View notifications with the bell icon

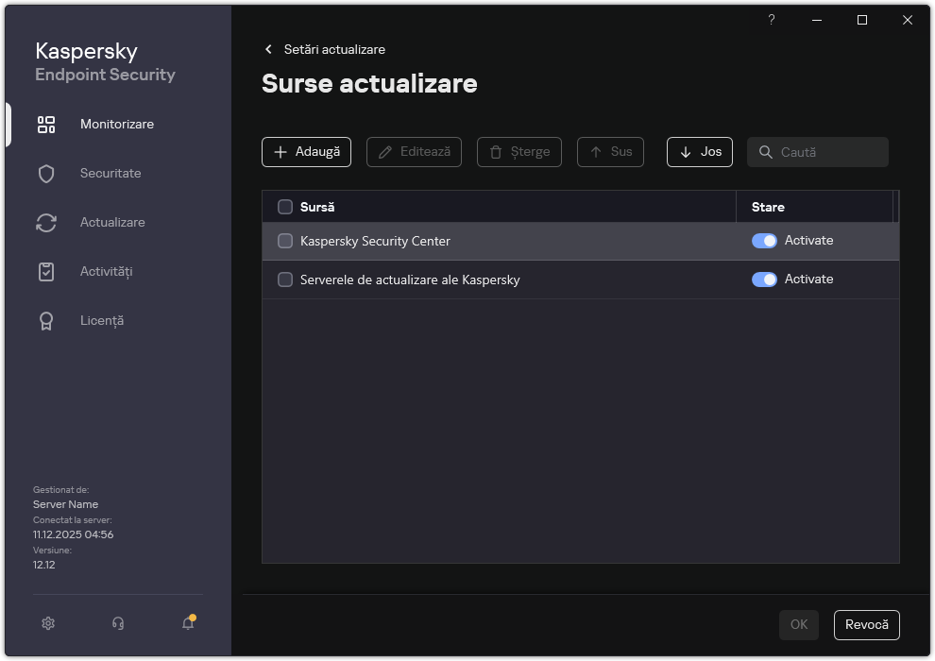pos(187,624)
